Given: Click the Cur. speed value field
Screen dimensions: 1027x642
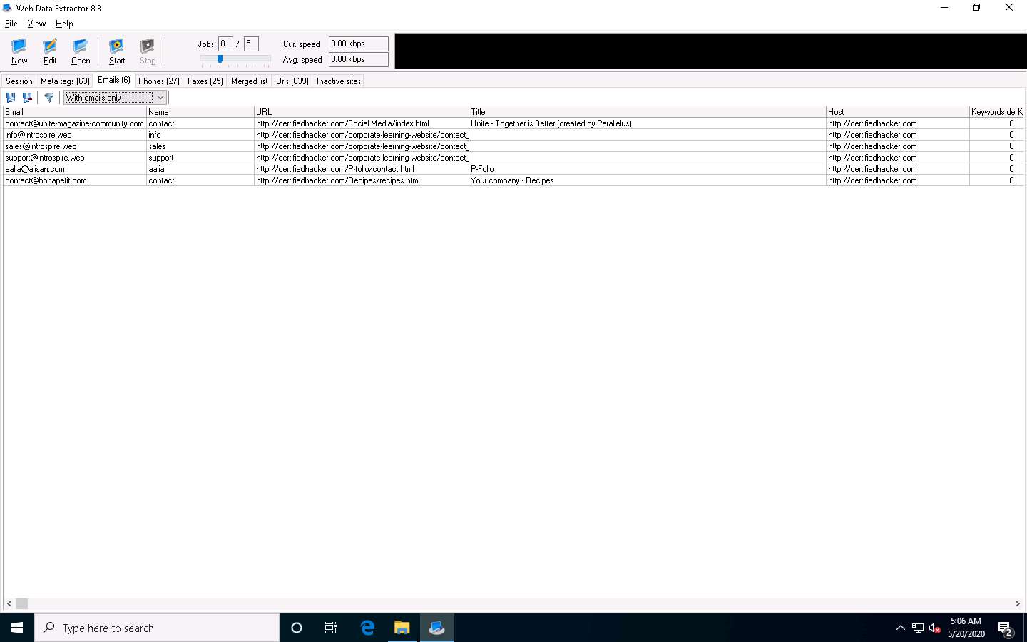Looking at the screenshot, I should point(359,44).
